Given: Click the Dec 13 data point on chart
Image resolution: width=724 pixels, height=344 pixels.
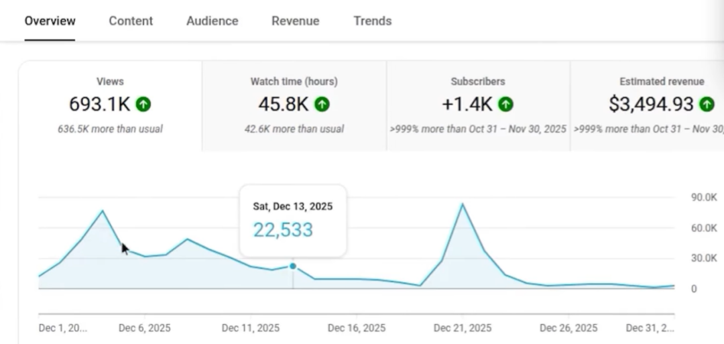Looking at the screenshot, I should (293, 266).
